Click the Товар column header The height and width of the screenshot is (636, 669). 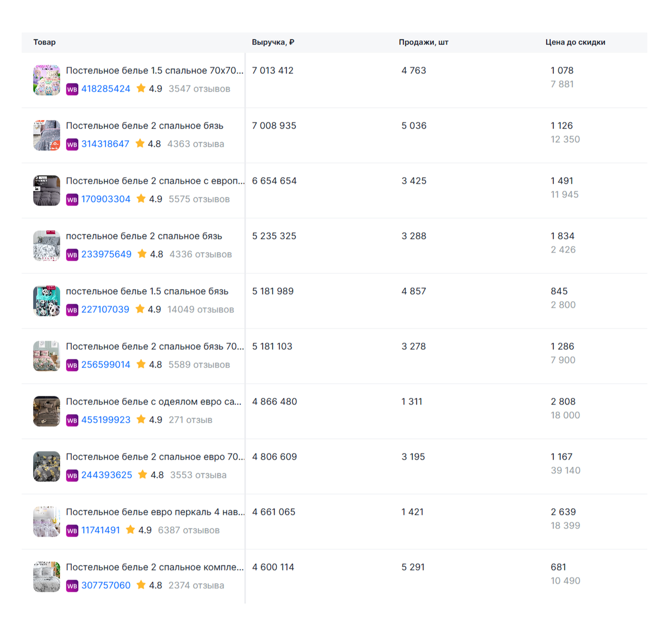pos(44,42)
